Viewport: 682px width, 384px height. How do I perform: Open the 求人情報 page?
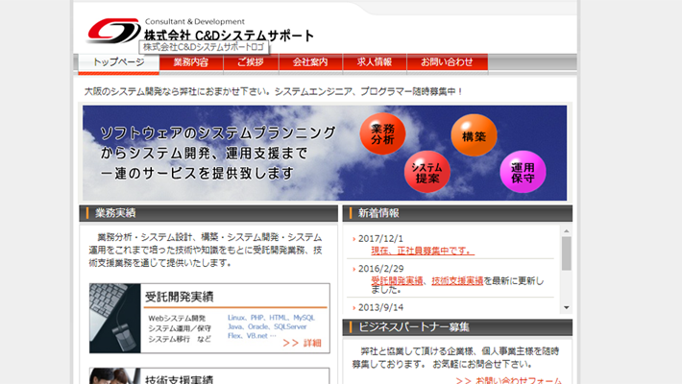pyautogui.click(x=375, y=62)
